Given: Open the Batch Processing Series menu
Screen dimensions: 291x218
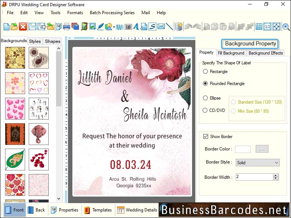Looking at the screenshot, I should 112,12.
